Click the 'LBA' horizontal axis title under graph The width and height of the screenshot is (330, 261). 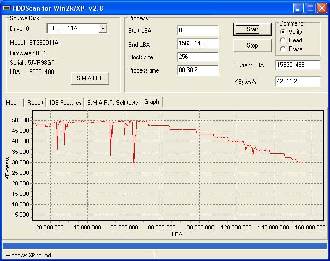click(177, 234)
